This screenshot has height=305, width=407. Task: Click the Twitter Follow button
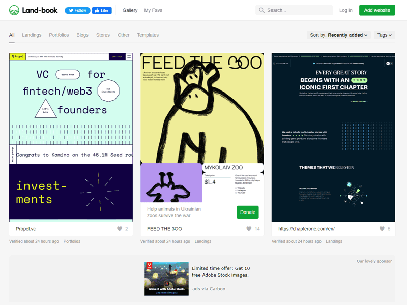77,10
